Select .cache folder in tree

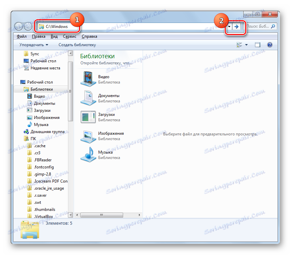pos(36,146)
